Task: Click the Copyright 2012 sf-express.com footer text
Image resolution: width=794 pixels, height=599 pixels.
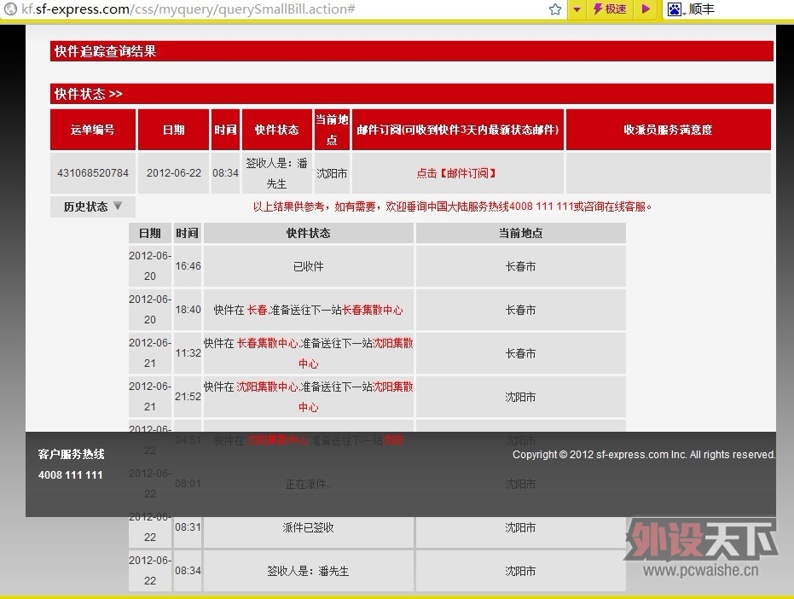Action: pos(644,455)
